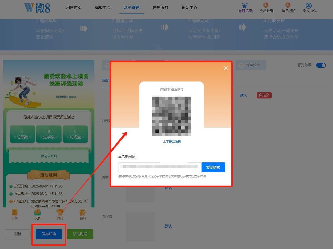Click the 发布活动 button
This screenshot has height=249, width=333.
pos(49,234)
